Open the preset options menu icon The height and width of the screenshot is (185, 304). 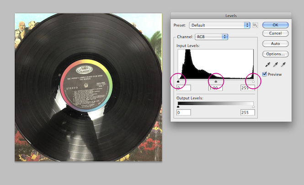[255, 25]
